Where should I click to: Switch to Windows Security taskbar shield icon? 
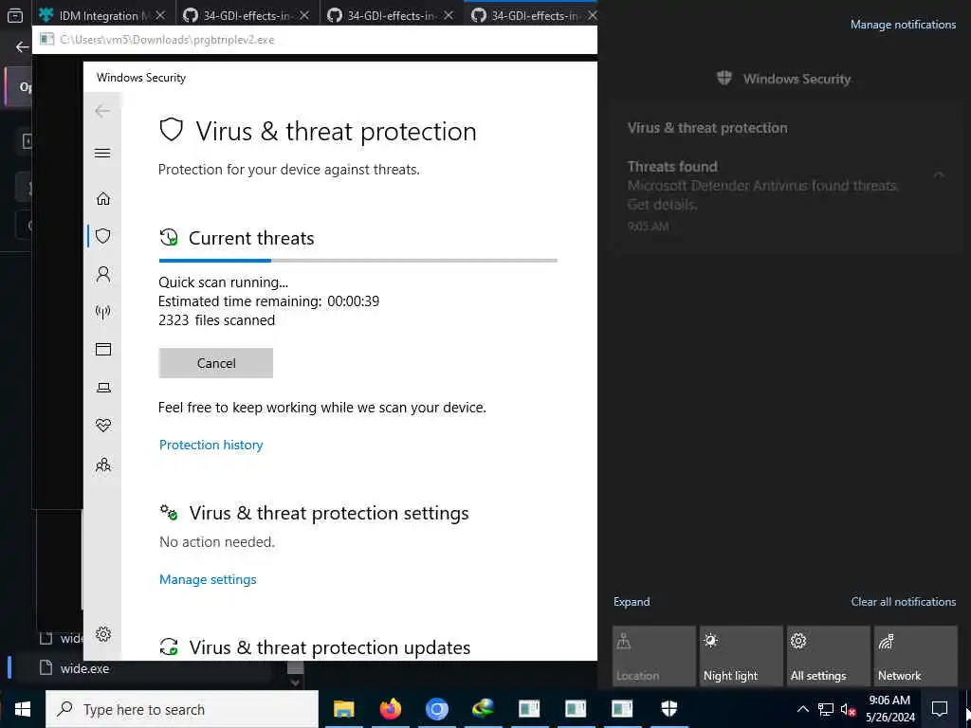click(669, 709)
